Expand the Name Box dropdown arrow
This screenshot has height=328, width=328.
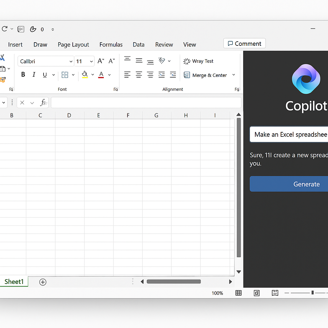[x=4, y=103]
